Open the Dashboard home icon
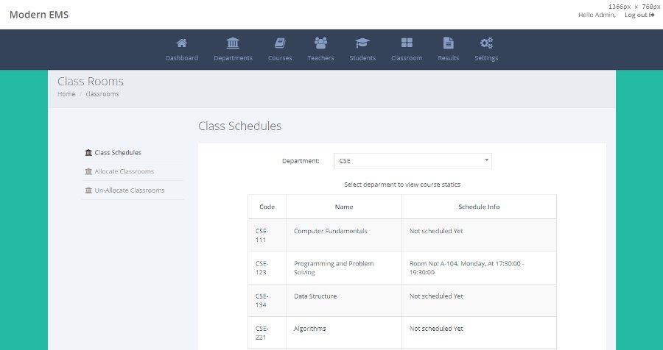The height and width of the screenshot is (350, 663). pyautogui.click(x=182, y=43)
